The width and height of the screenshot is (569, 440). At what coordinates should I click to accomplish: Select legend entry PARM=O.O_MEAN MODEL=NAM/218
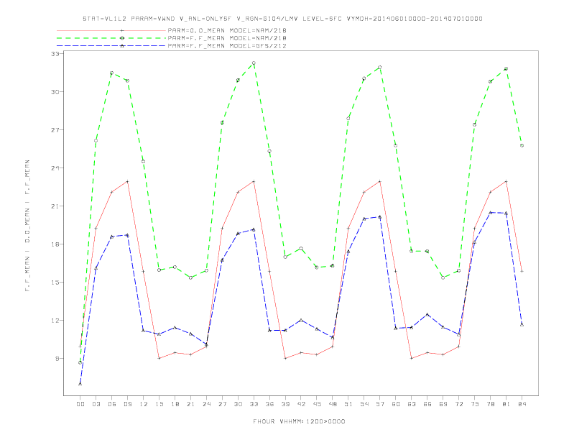227,30
